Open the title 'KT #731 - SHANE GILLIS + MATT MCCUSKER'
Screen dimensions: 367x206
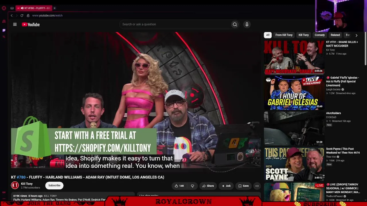342,44
